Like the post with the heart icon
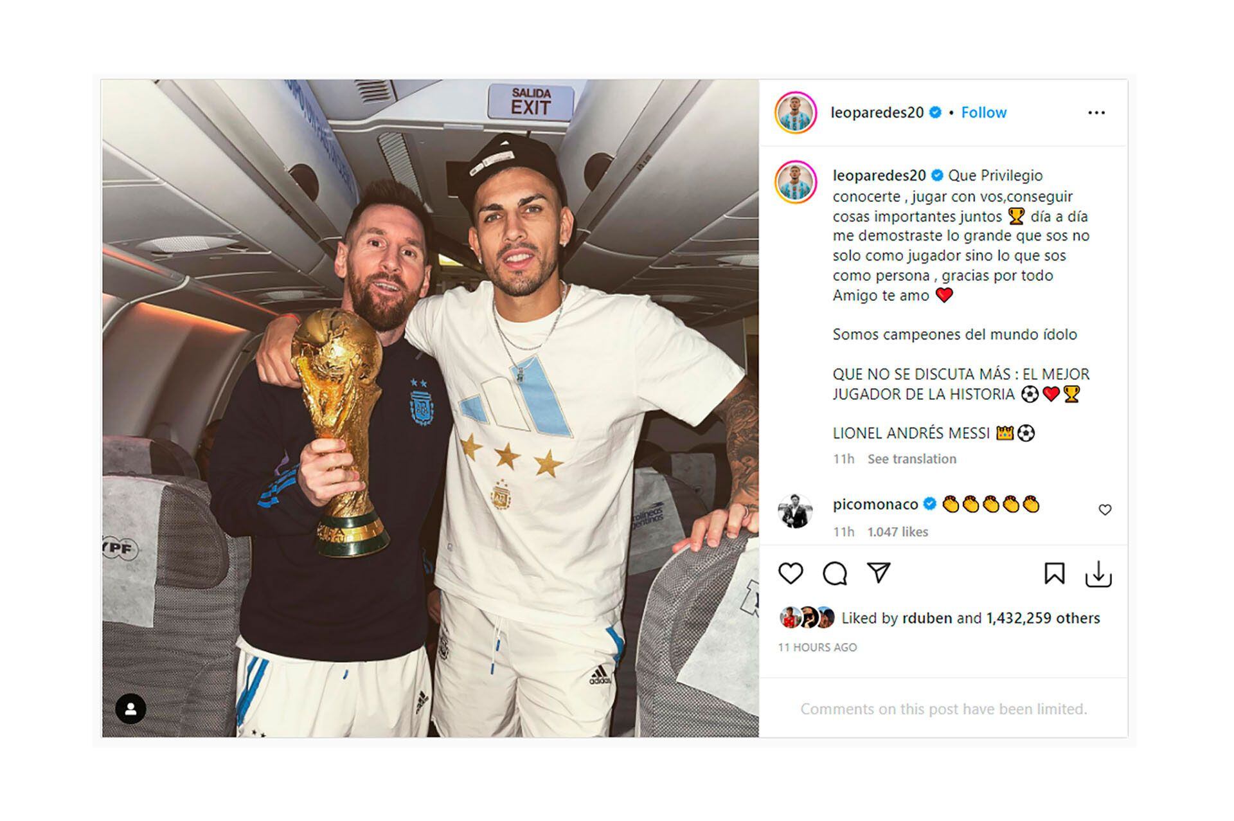Viewport: 1234px width, 821px height. (x=791, y=573)
